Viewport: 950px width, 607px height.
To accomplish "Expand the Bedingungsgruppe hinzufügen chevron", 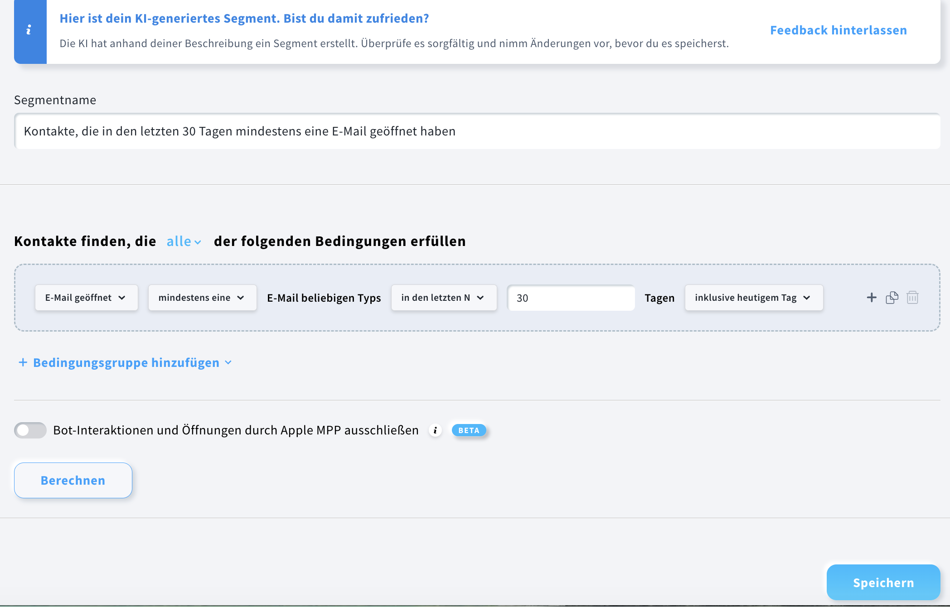I will click(x=228, y=362).
